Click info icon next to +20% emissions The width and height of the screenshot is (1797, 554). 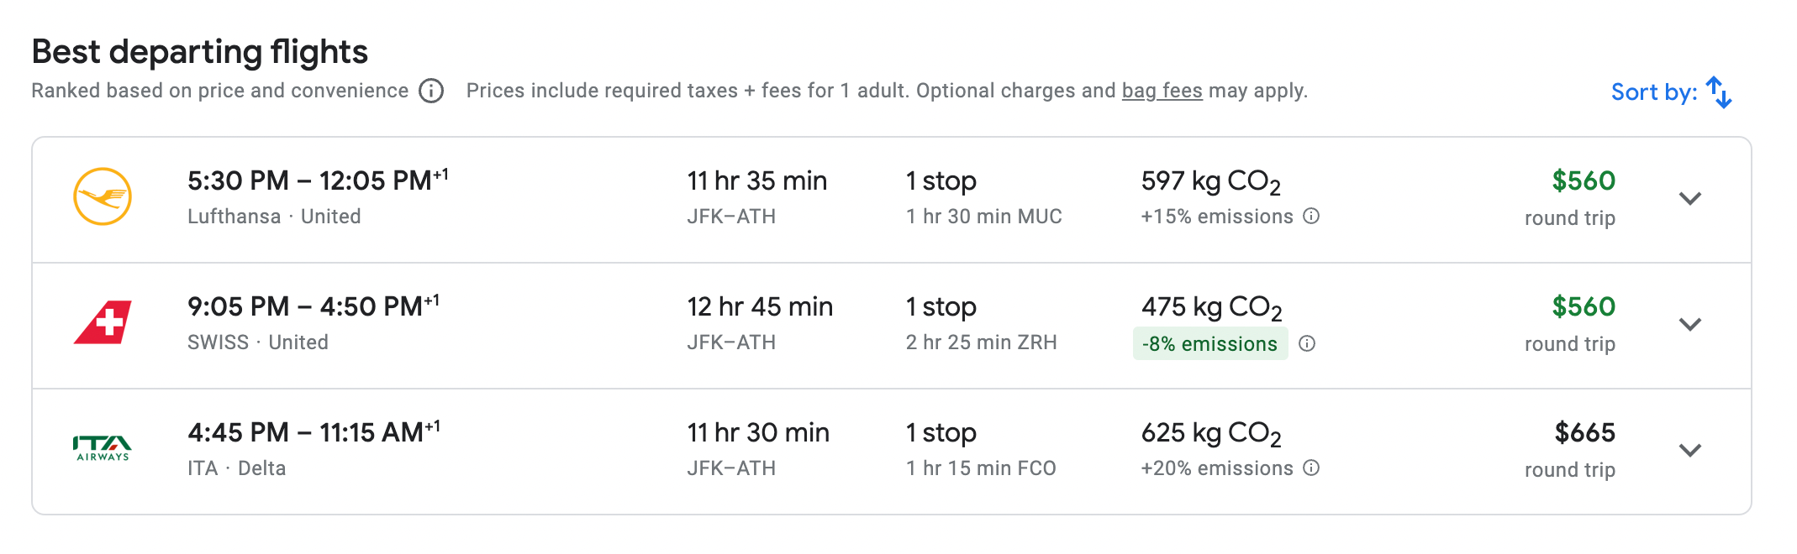(x=1312, y=468)
